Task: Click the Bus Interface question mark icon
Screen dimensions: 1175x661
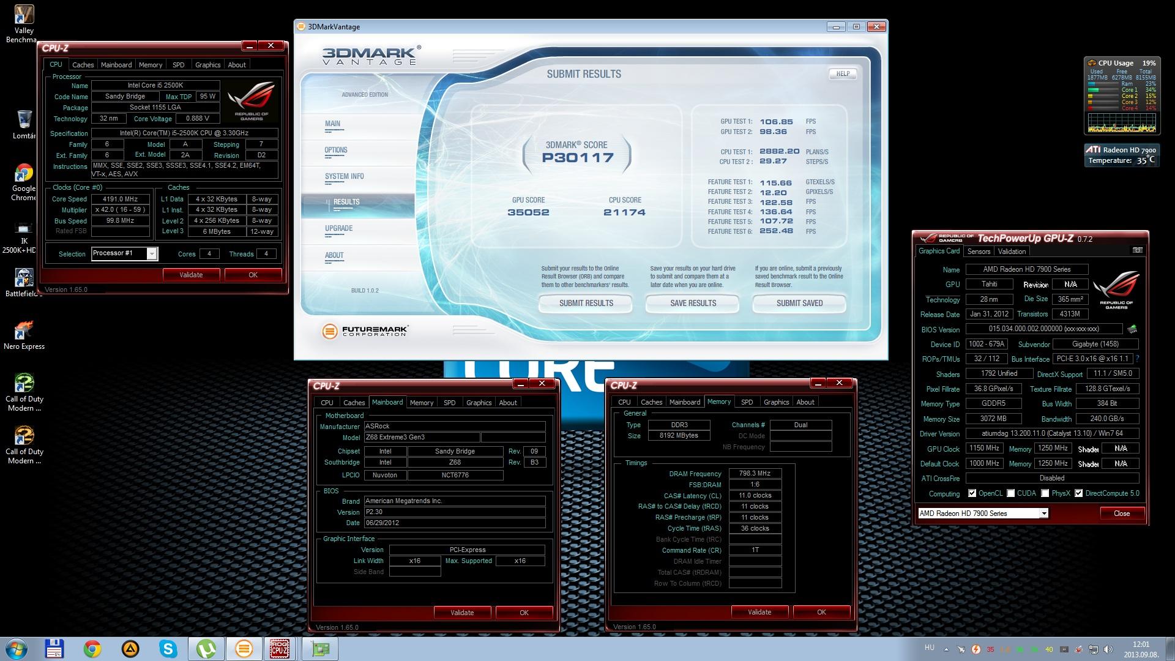Action: 1138,359
